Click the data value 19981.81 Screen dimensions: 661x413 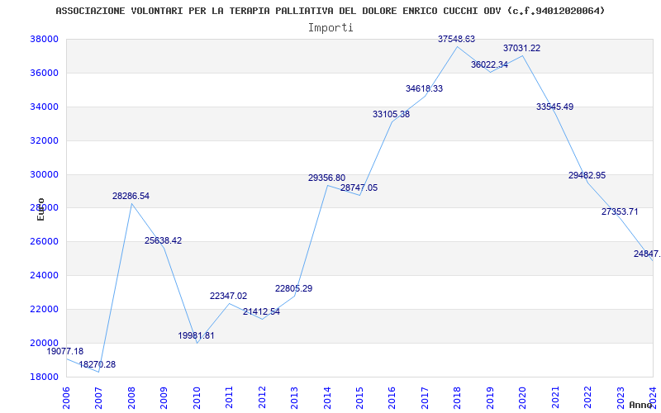click(196, 336)
